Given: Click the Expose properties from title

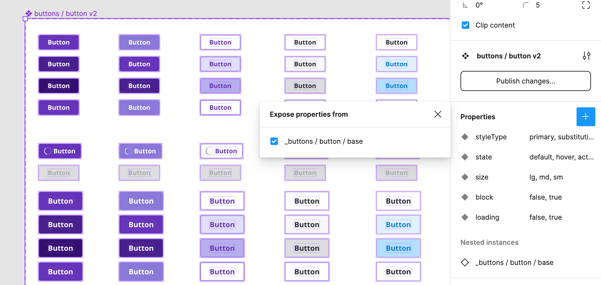Looking at the screenshot, I should pos(309,114).
